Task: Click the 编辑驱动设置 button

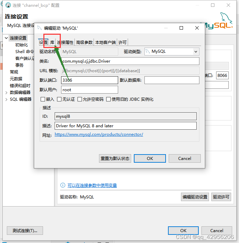Action: coord(195,197)
